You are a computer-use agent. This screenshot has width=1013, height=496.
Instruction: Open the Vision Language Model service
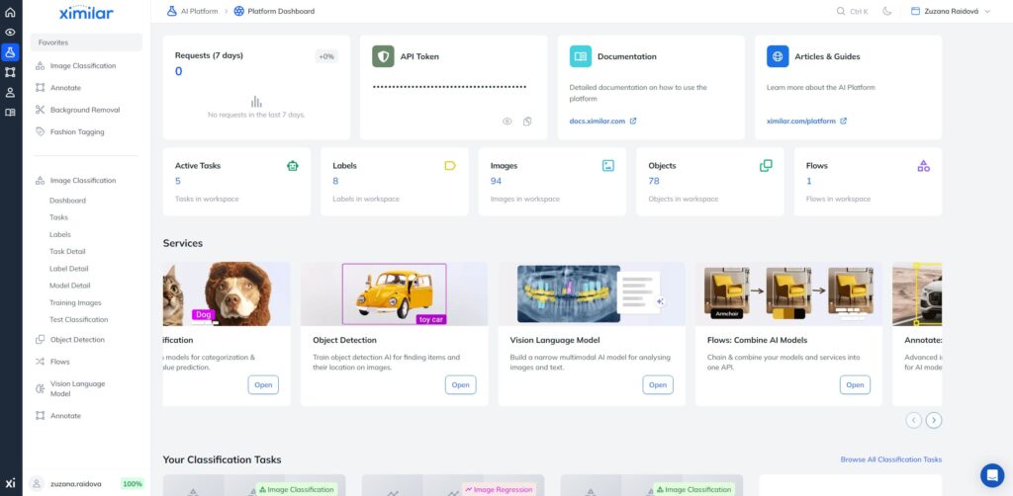658,385
